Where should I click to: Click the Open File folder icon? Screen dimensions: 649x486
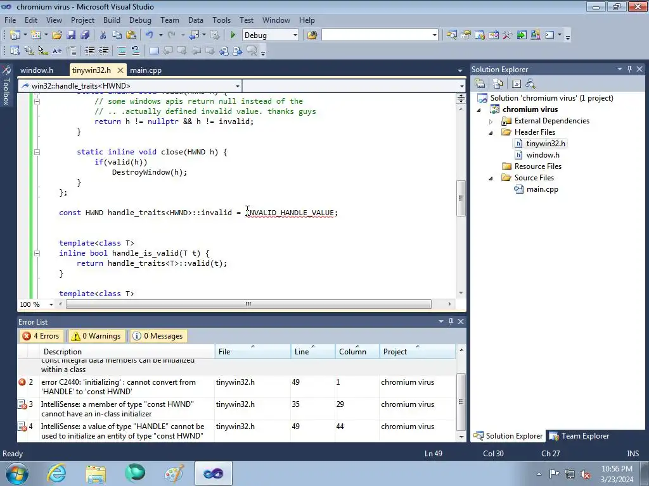(x=57, y=35)
